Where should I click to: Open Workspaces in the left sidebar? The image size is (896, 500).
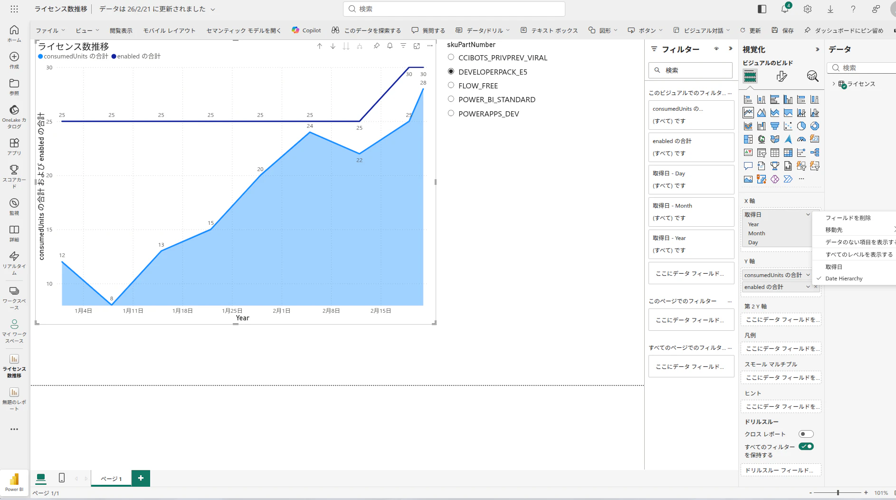click(x=14, y=298)
